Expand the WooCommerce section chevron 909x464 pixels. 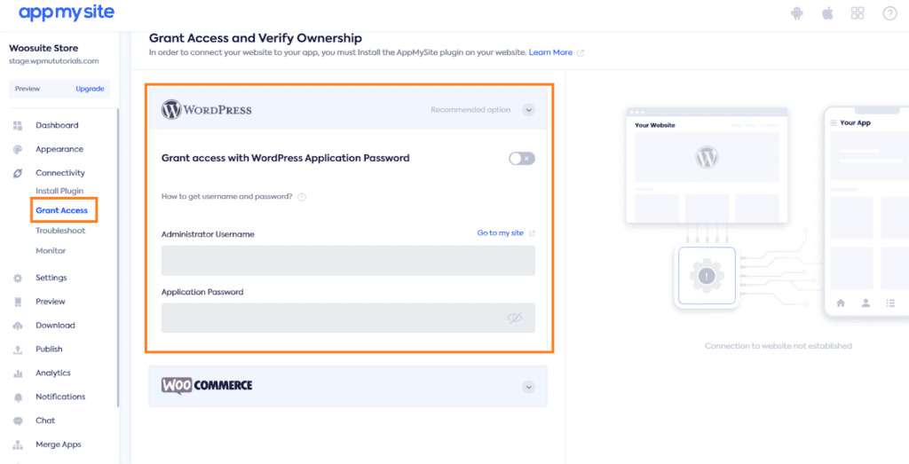pos(528,387)
